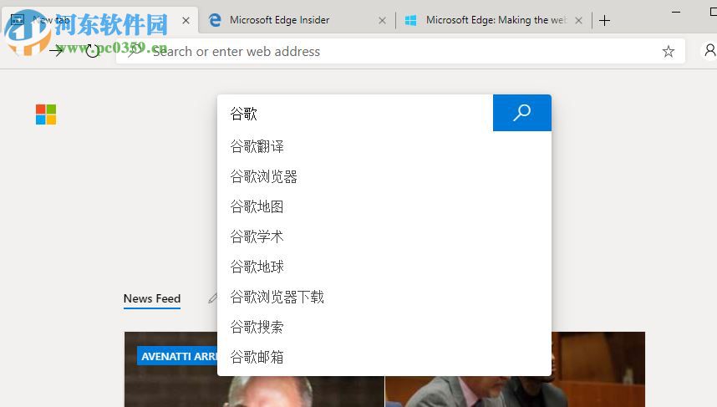Viewport: 717px width, 407px height.
Task: Close the Microsoft Edge: Making the web tab
Action: point(578,21)
